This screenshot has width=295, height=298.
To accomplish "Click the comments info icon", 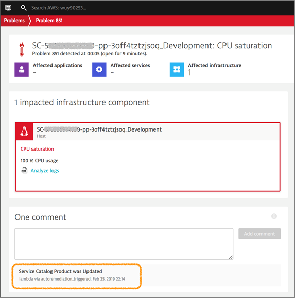I will (274, 216).
